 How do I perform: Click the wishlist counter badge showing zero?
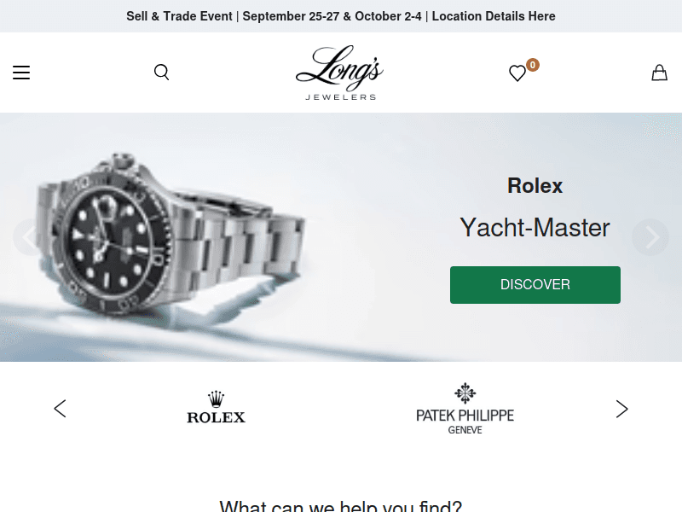point(532,64)
